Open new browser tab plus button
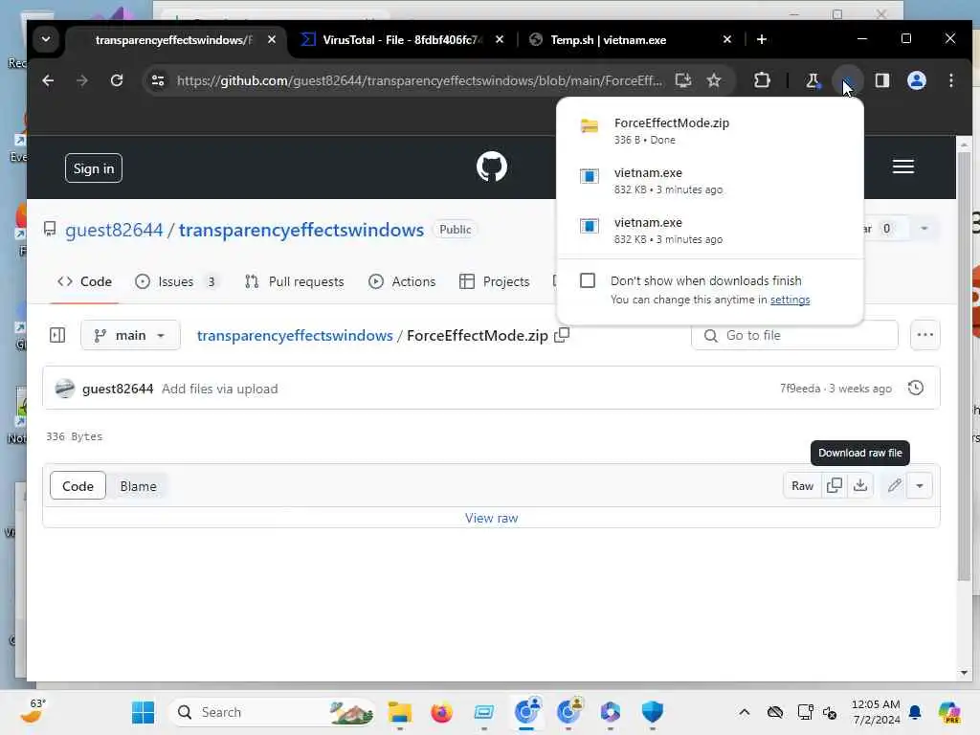 tap(761, 39)
